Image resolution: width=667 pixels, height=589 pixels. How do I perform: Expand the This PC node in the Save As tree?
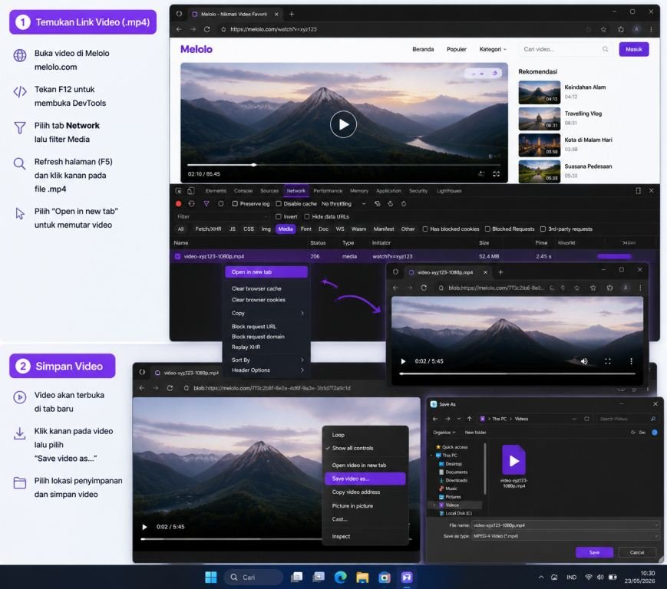pyautogui.click(x=432, y=455)
